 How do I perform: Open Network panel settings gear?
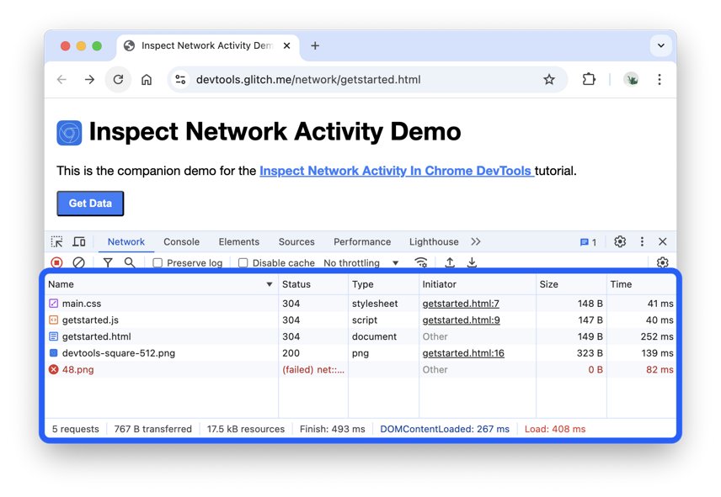(x=662, y=262)
